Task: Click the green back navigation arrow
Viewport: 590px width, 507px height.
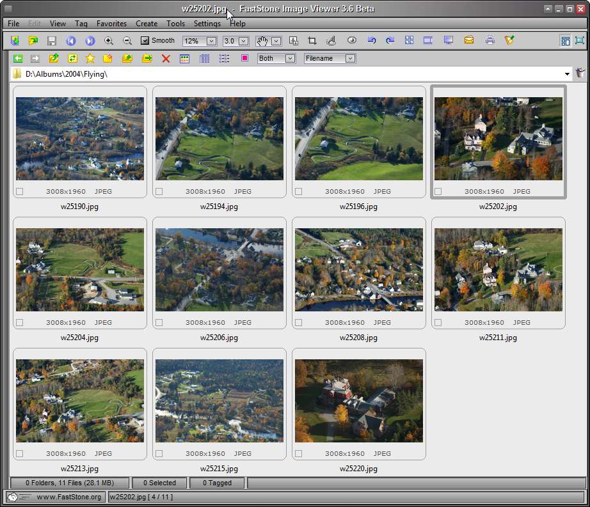Action: tap(18, 58)
